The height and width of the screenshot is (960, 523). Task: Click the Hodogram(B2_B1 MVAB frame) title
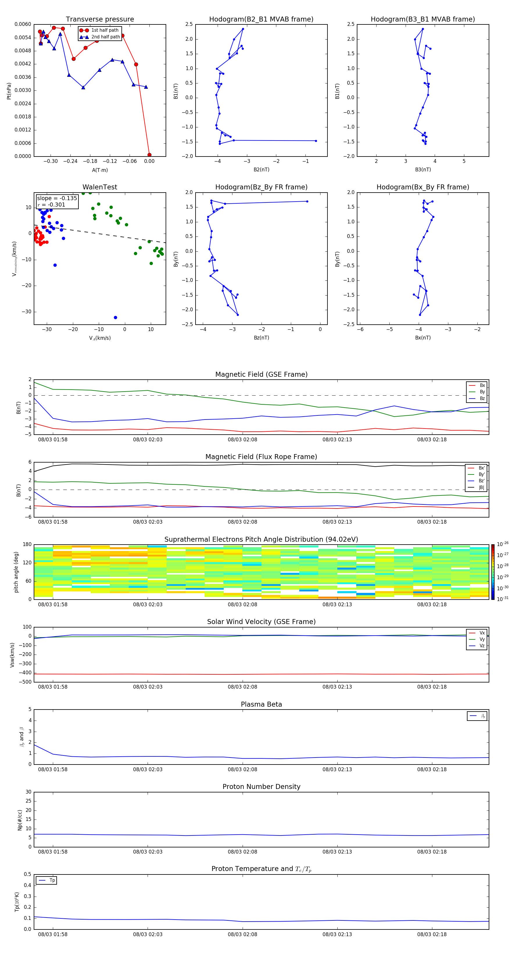[x=261, y=19]
